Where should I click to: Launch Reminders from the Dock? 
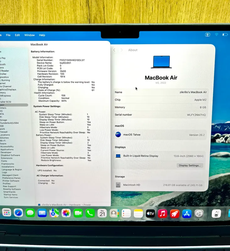126,213
